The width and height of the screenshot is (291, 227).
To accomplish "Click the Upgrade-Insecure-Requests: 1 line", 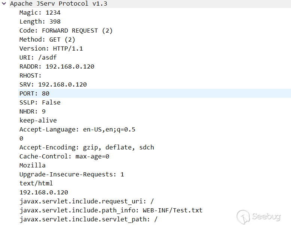I will (72, 175).
